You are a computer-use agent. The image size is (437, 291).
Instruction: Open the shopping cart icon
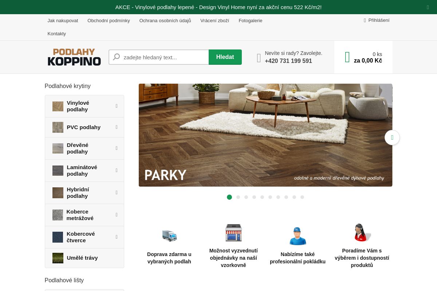tap(347, 57)
